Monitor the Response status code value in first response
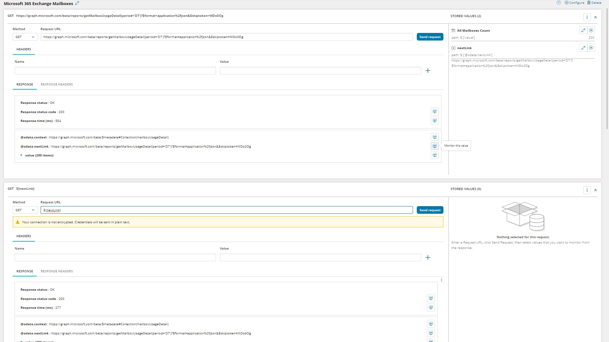The image size is (609, 342). click(x=435, y=111)
